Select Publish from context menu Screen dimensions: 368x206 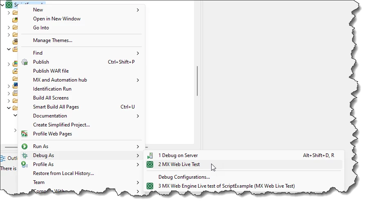tap(81, 62)
